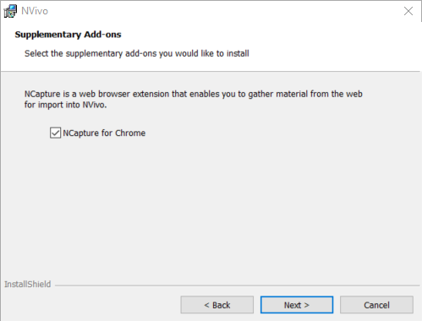Uncheck the NCapture for Chrome checkbox
The height and width of the screenshot is (321, 422).
[55, 133]
